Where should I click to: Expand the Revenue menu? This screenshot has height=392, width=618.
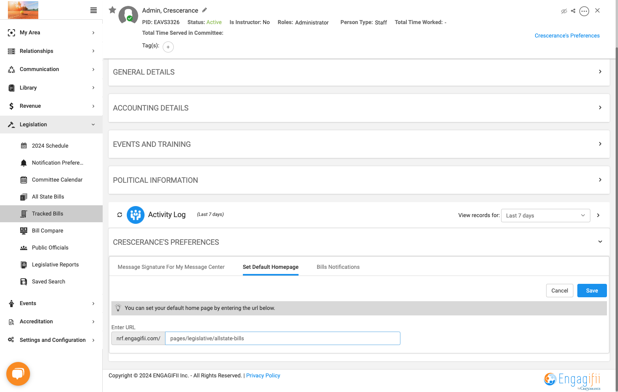[51, 106]
